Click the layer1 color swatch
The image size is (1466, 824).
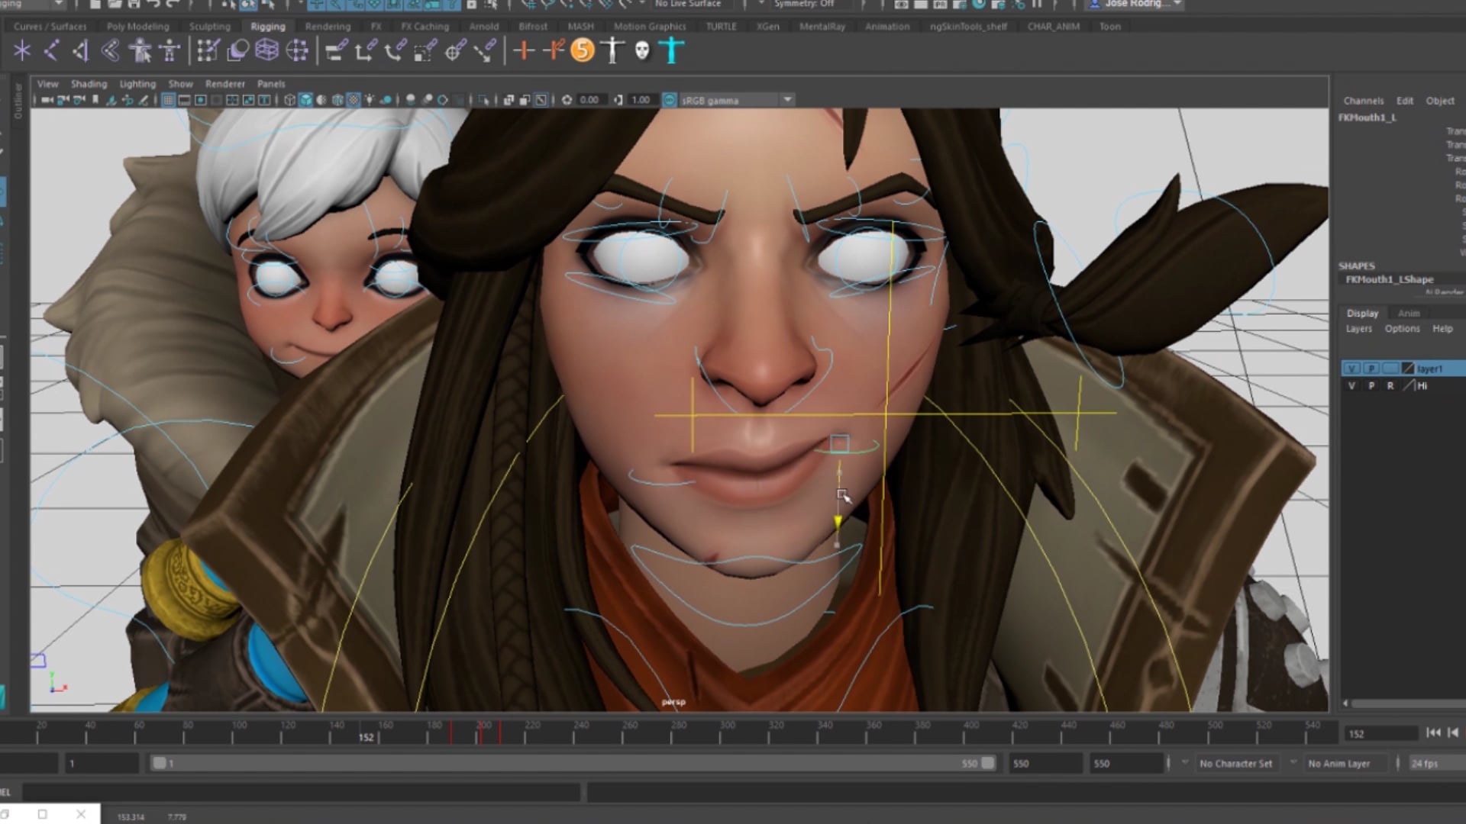click(x=1408, y=369)
